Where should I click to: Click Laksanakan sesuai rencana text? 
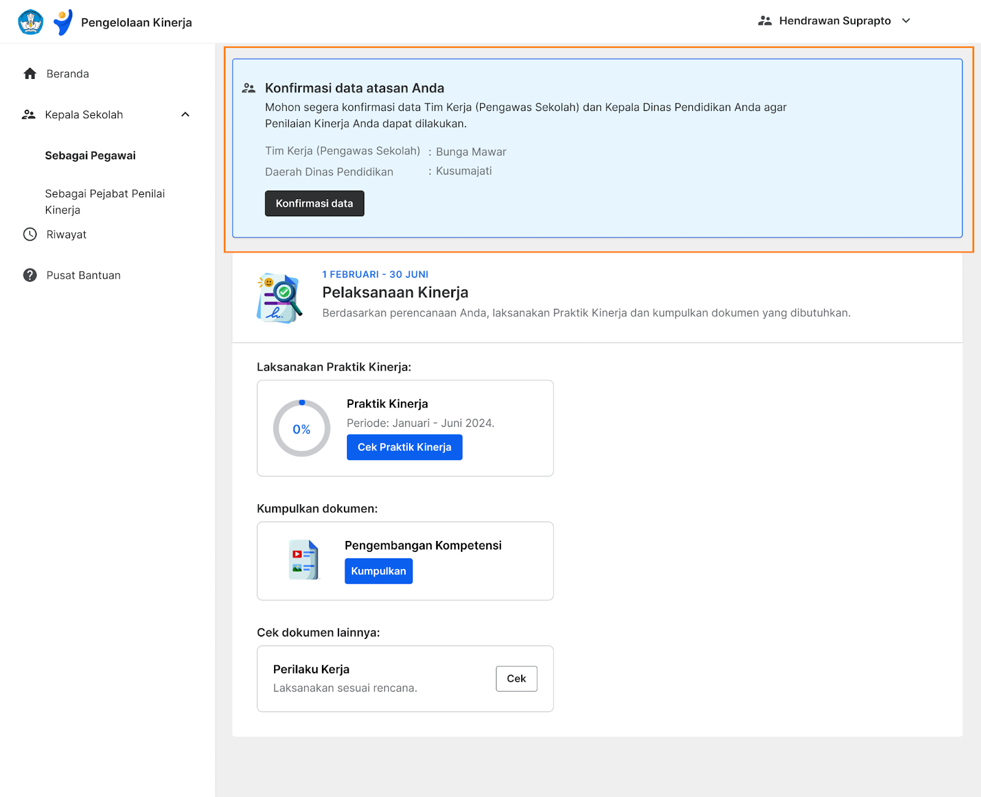coord(345,688)
